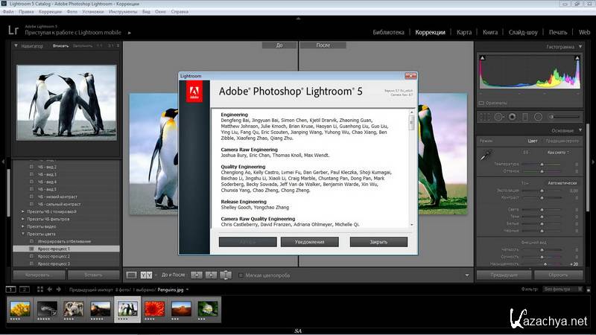Expand the Пресеты видео folder
Image resolution: width=596 pixels, height=335 pixels.
click(22, 226)
